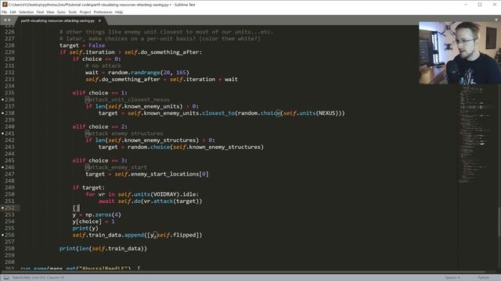
Task: Click 'self.flipped' on line 256
Action: (x=176, y=235)
